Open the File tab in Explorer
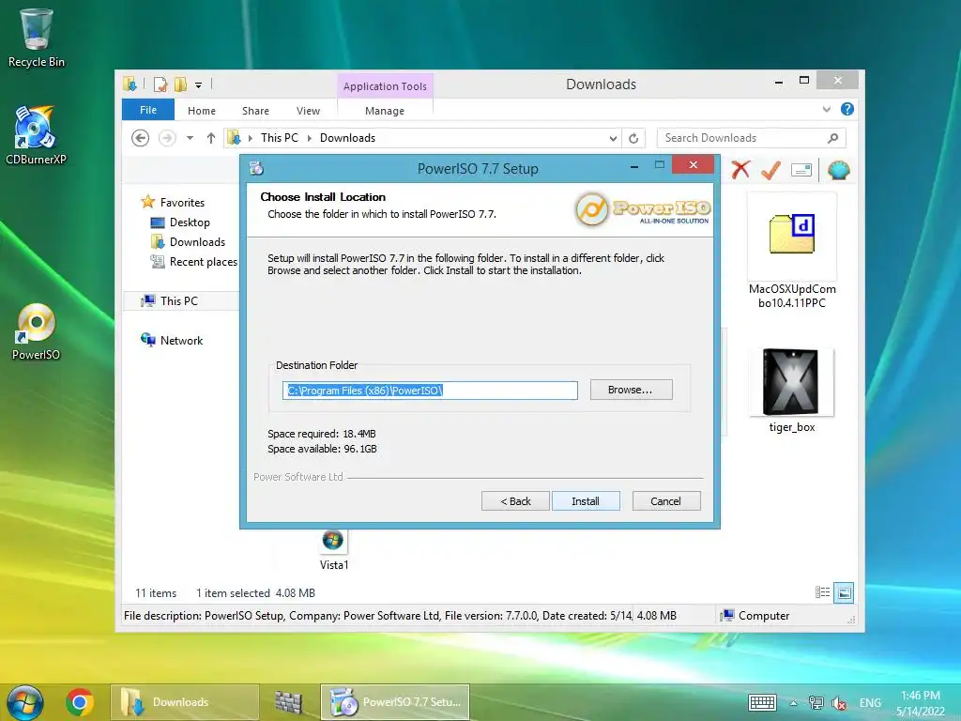 click(147, 110)
